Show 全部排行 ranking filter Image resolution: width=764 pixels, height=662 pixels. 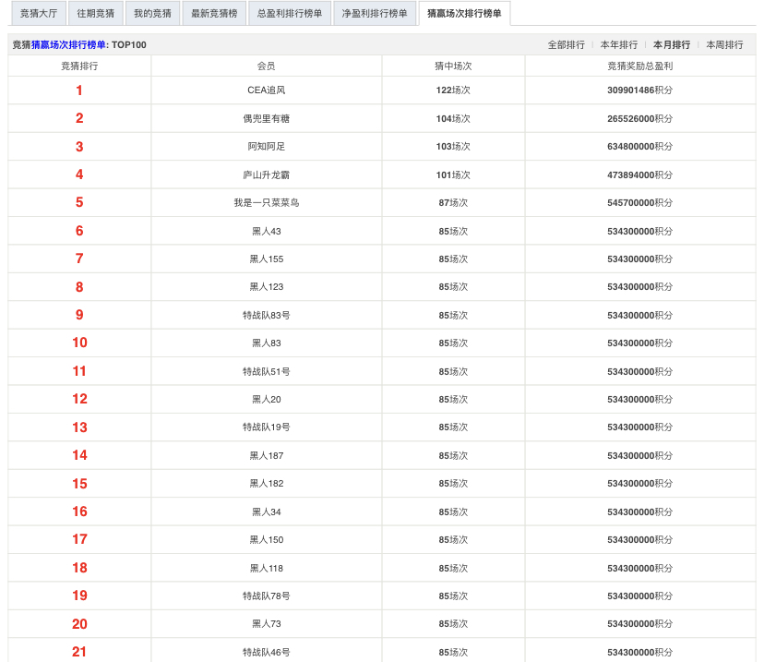(x=566, y=44)
